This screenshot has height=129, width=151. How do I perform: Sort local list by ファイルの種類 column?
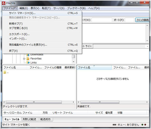point(53,67)
